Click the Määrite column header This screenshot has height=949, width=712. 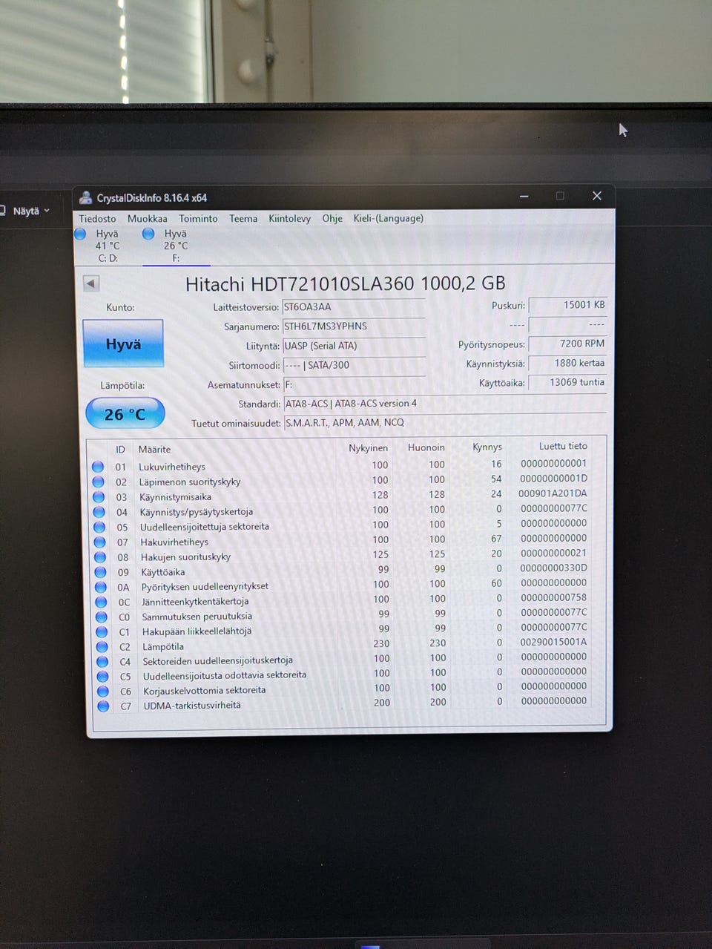click(x=154, y=450)
